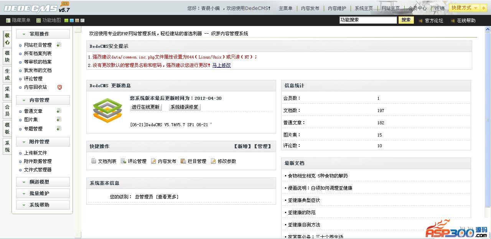Click the add icon next to 图片集
This screenshot has height=239, width=491.
(59, 120)
